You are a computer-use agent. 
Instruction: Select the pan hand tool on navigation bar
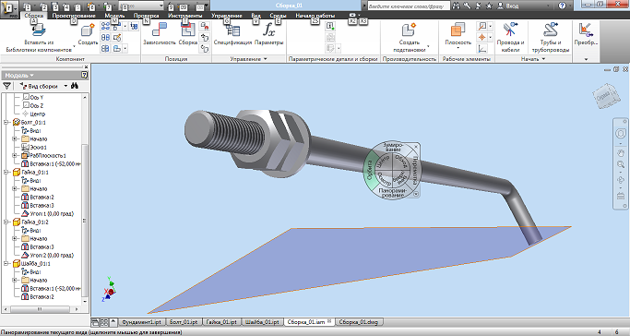(621, 152)
